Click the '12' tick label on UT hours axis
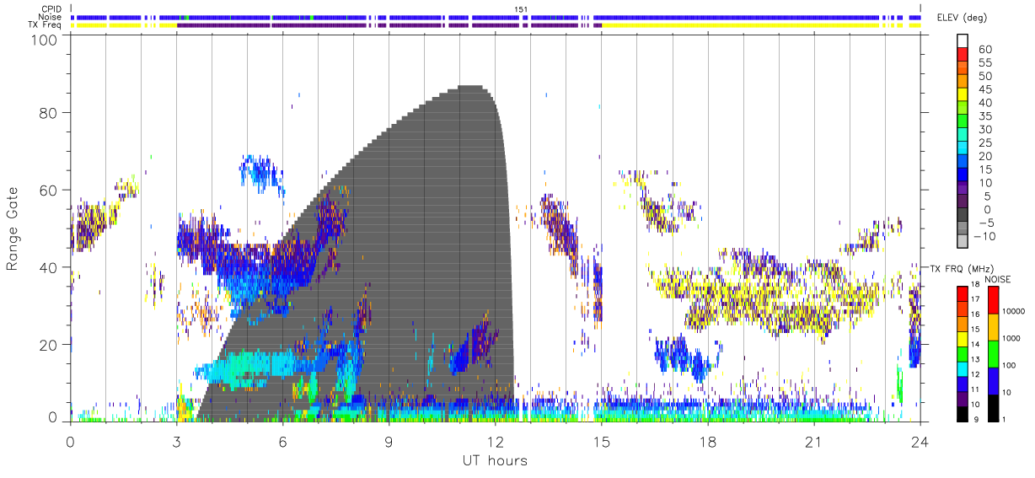 495,442
